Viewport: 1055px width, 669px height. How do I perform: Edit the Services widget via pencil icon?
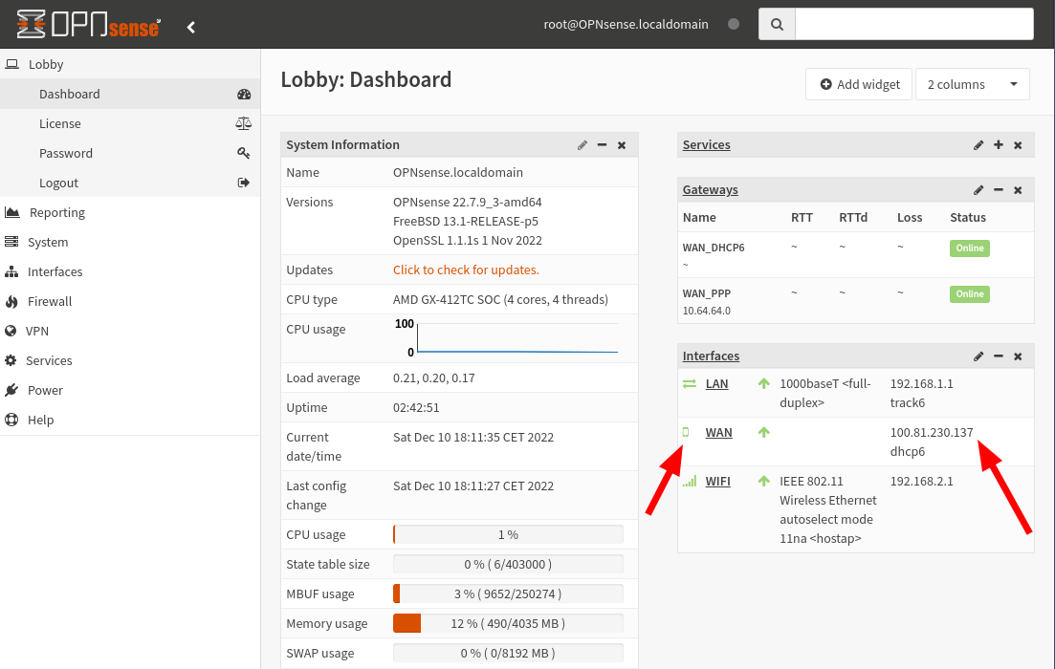pyautogui.click(x=978, y=145)
